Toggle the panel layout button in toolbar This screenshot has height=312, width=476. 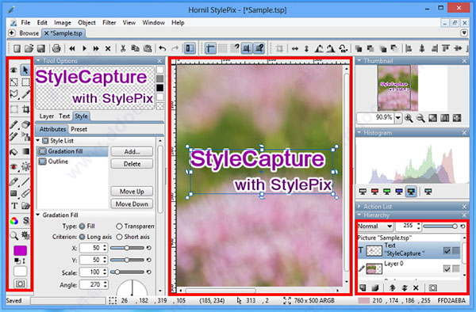coord(190,48)
